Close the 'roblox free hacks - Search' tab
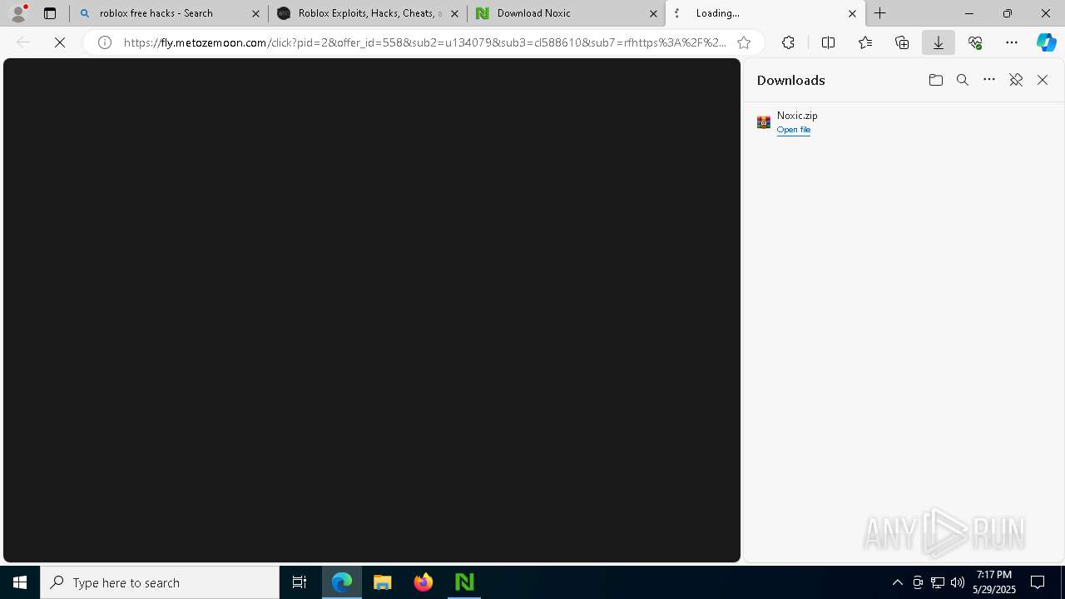The width and height of the screenshot is (1065, 599). click(x=255, y=13)
